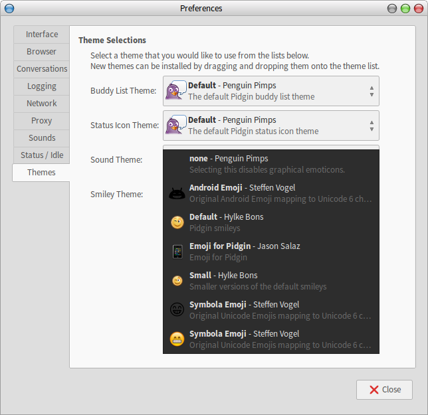Click the 'Pidgin smileys' description

[215, 228]
